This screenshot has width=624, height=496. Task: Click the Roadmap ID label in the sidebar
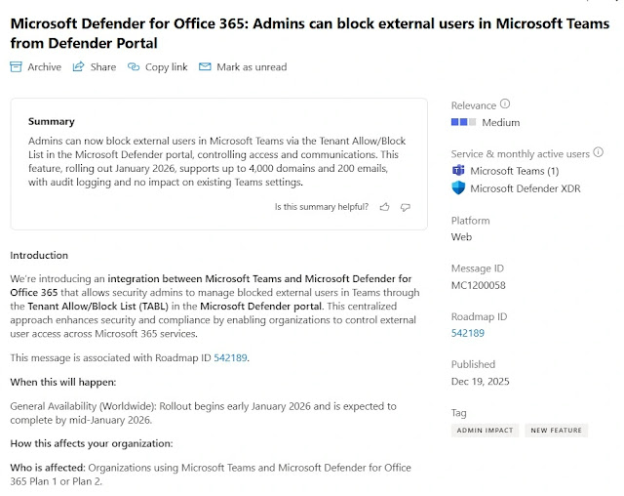(x=479, y=316)
